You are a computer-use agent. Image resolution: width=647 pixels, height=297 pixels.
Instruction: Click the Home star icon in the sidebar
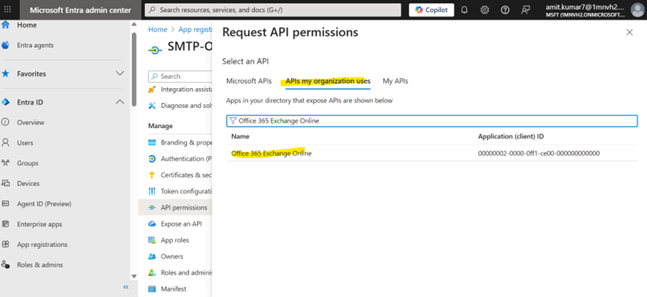(5, 25)
